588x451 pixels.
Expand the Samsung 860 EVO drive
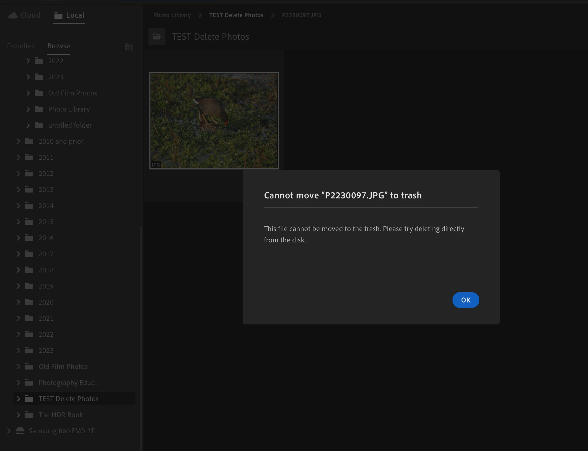[9, 431]
